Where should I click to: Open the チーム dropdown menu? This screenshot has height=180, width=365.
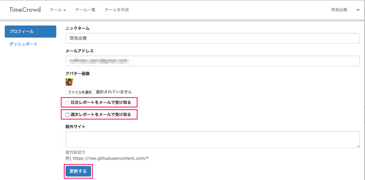pyautogui.click(x=58, y=10)
